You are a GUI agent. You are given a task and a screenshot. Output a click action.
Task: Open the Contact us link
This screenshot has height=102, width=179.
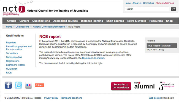coord(148,3)
